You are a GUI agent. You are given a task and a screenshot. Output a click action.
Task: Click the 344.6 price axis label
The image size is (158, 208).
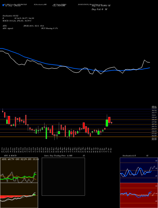tap(154, 115)
